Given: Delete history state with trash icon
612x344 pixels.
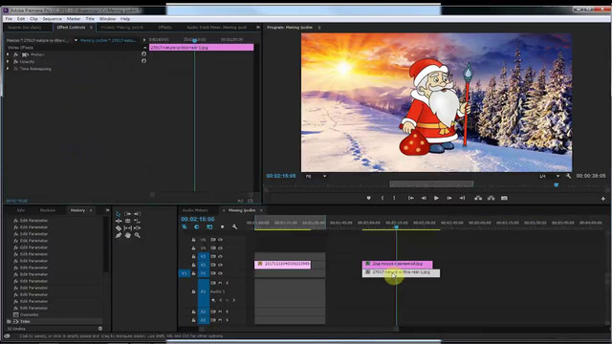Looking at the screenshot, I should click(x=100, y=329).
